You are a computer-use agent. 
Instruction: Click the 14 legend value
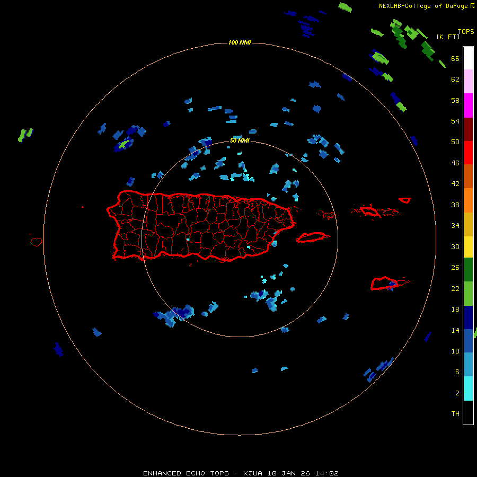point(455,330)
